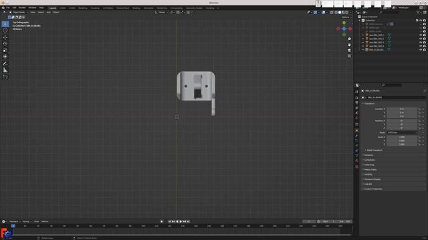Jump to the timeline start frame
Viewport: 428px width, 240px height.
click(169, 221)
